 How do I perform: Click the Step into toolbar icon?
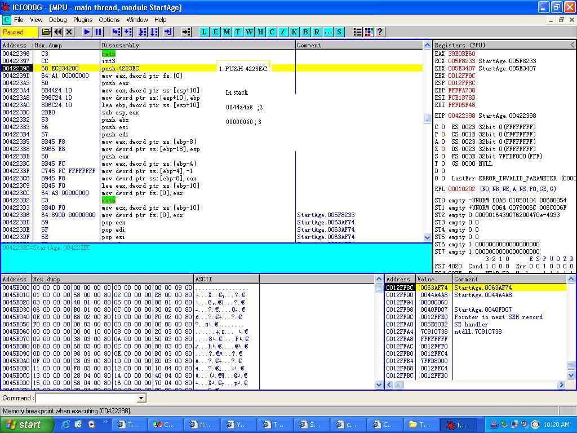(116, 32)
